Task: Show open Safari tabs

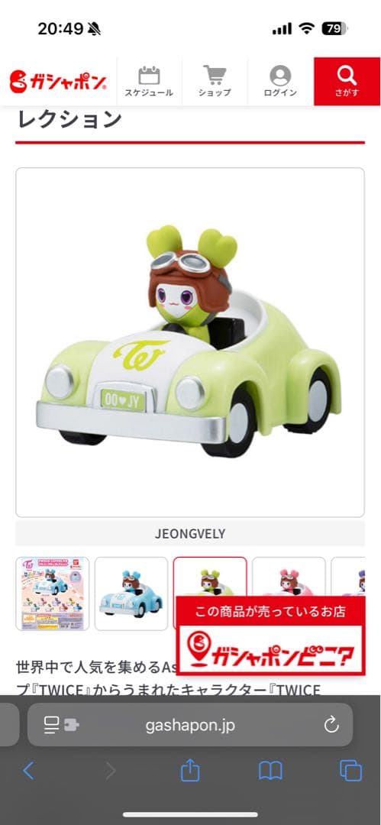Action: click(350, 772)
